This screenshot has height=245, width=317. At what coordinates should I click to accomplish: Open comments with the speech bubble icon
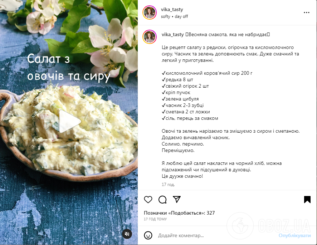pos(162,200)
